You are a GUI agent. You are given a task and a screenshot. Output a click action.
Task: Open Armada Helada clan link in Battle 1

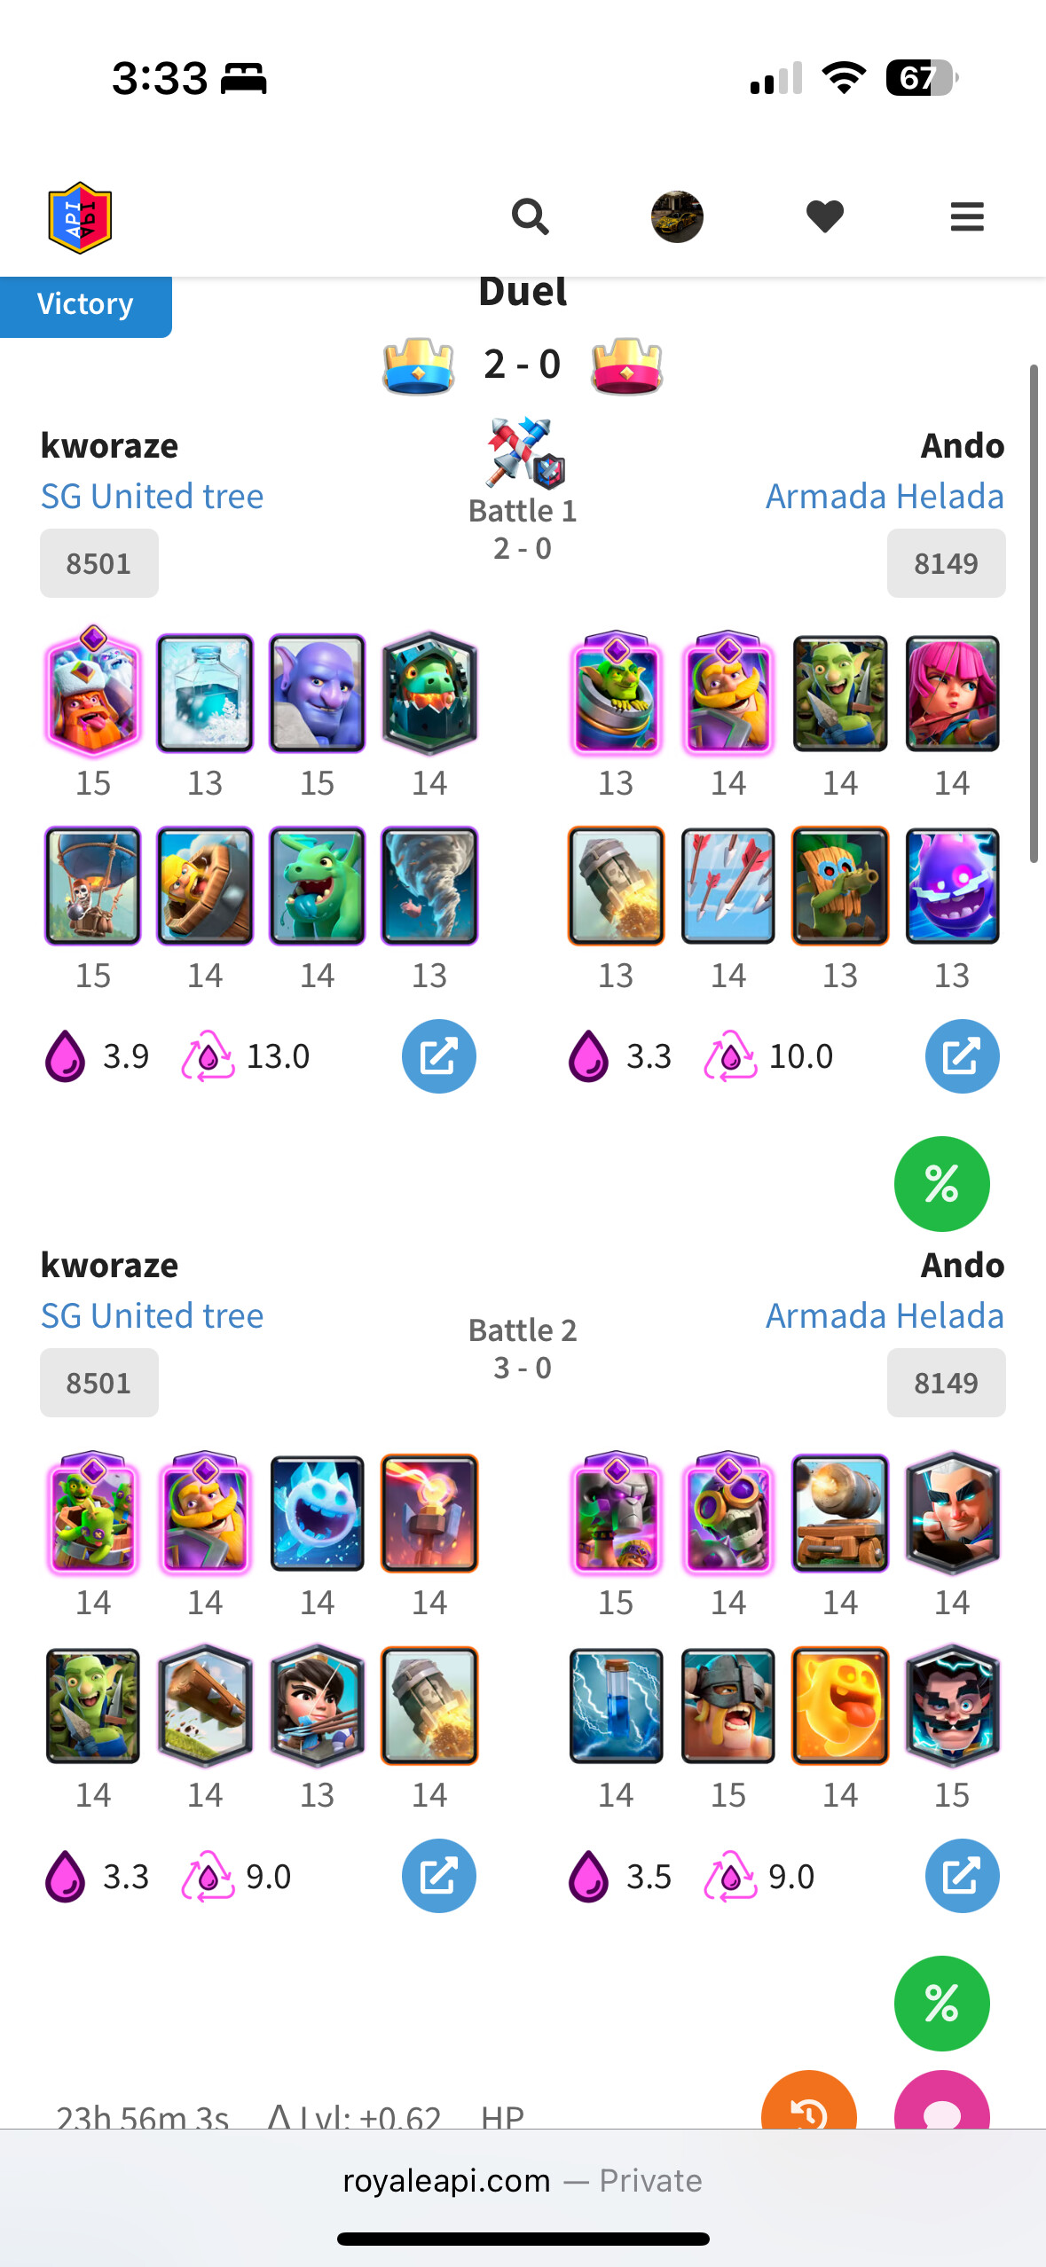click(x=885, y=497)
